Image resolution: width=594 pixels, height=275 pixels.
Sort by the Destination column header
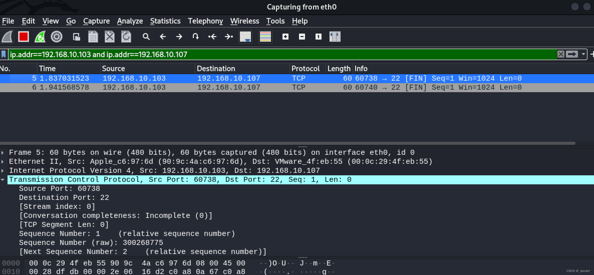click(242, 69)
